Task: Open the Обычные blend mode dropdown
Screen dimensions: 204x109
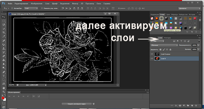Action: 164,45
